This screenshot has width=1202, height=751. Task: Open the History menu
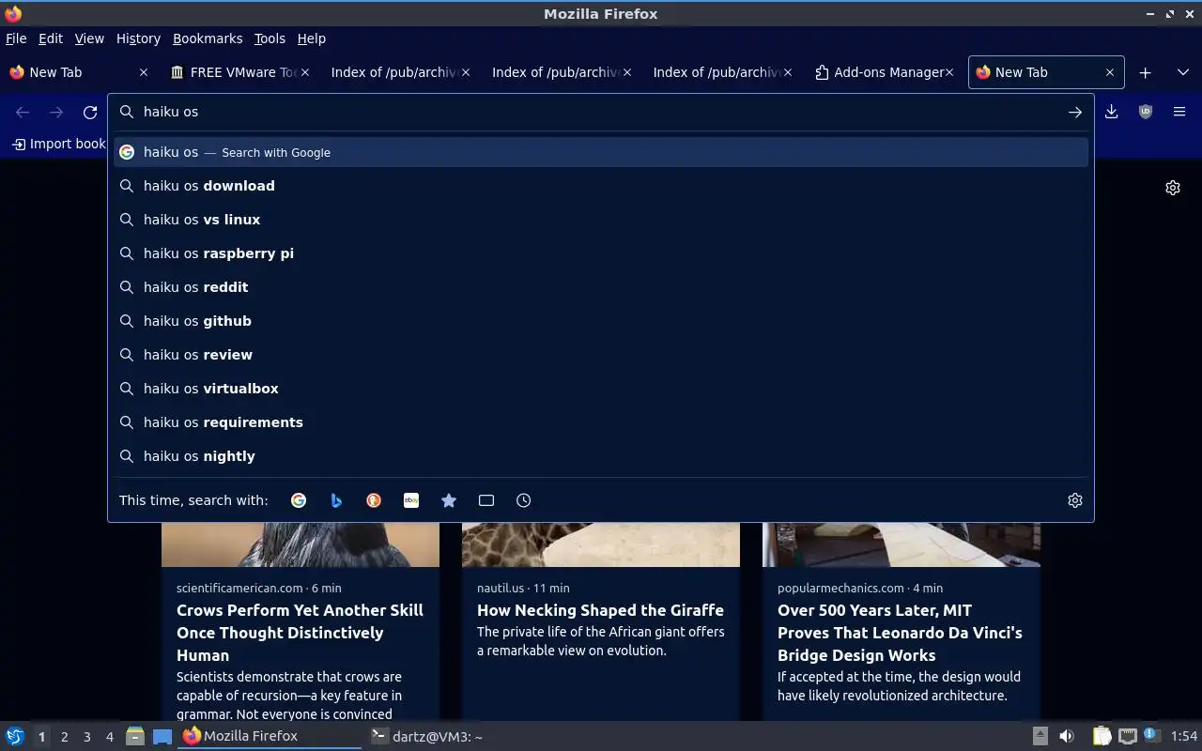(x=138, y=38)
